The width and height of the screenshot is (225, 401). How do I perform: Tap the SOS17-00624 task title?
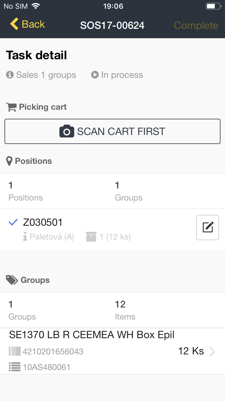coord(112,25)
